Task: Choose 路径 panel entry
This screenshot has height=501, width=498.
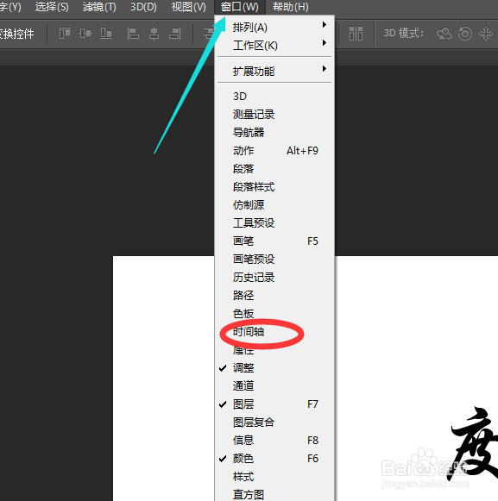Action: coord(274,295)
